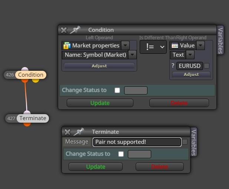Viewport: 229px width, 189px height.
Task: Click Delete in the Condition panel
Action: click(x=179, y=103)
